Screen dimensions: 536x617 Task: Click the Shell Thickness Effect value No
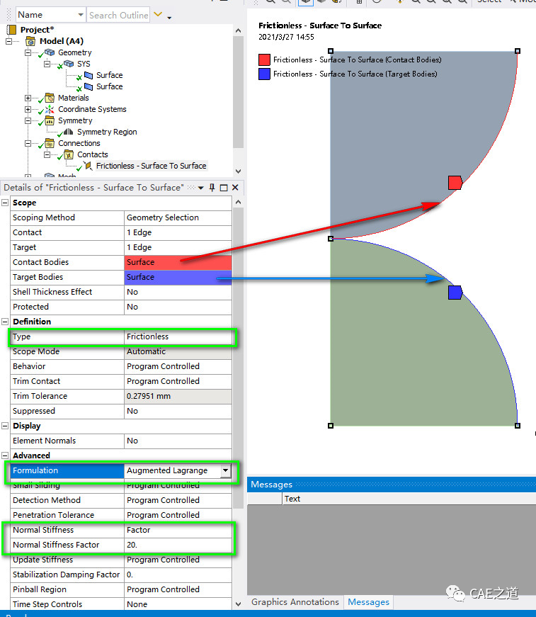[x=178, y=292]
